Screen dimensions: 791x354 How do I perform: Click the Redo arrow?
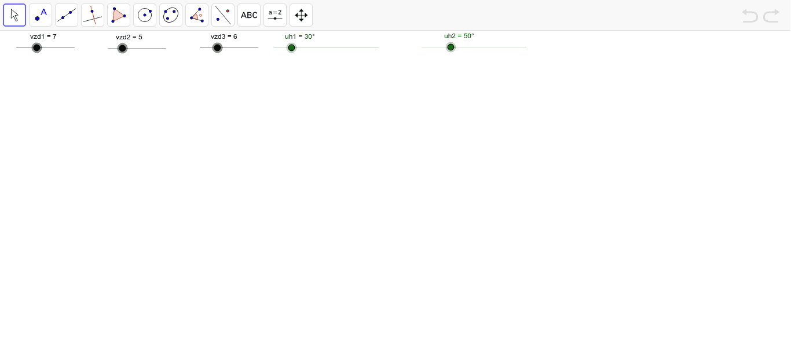[x=771, y=16]
